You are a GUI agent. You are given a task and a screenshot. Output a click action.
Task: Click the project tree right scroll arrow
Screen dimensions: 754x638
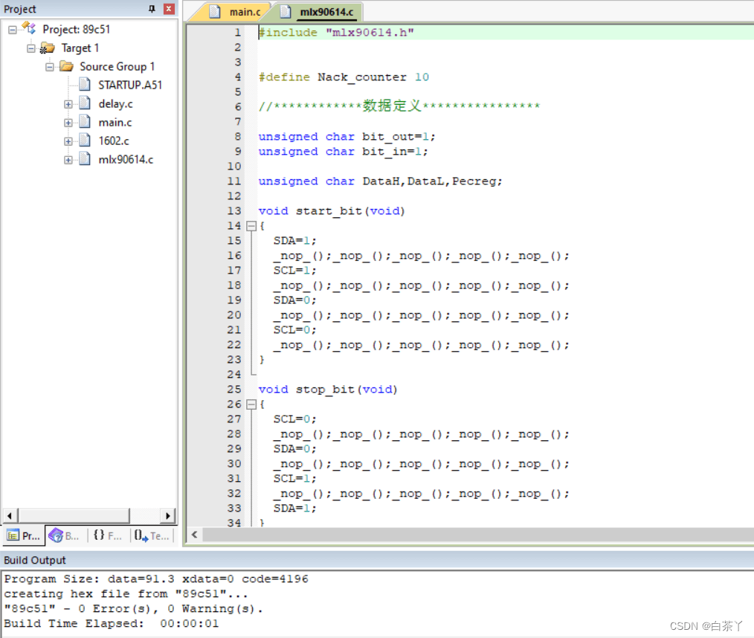pos(167,516)
